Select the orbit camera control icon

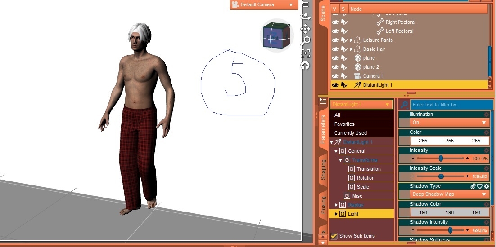tap(305, 17)
